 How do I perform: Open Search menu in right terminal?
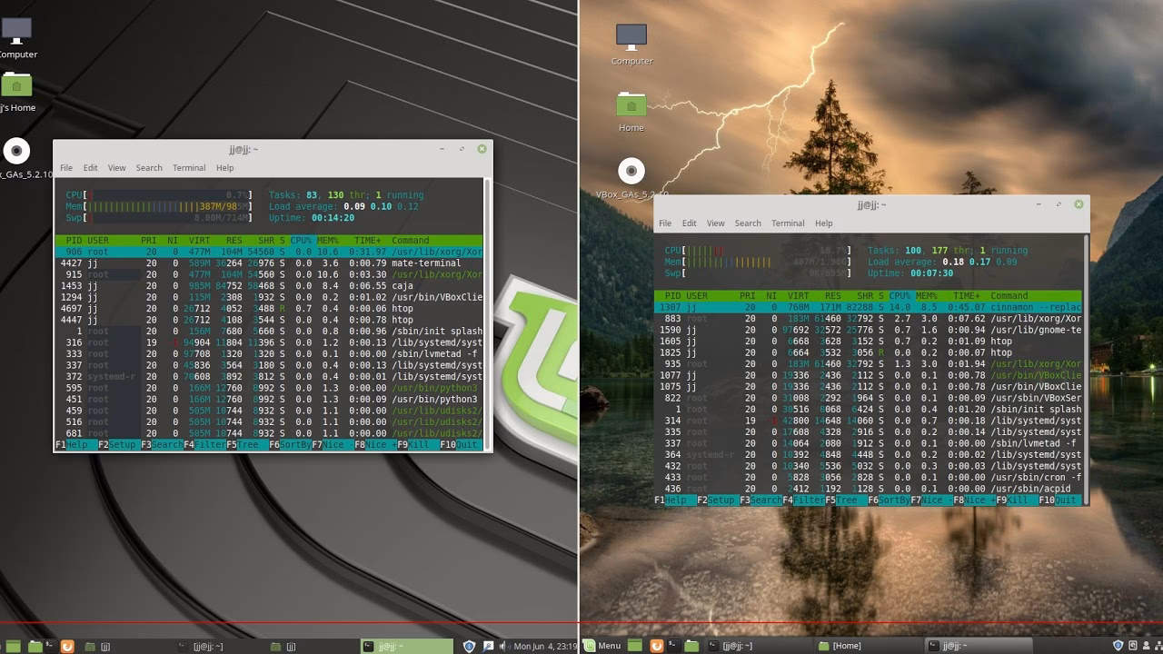coord(748,223)
